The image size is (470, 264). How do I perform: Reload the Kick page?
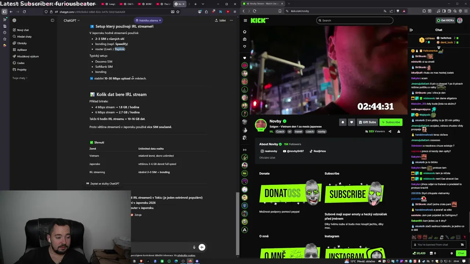click(254, 11)
